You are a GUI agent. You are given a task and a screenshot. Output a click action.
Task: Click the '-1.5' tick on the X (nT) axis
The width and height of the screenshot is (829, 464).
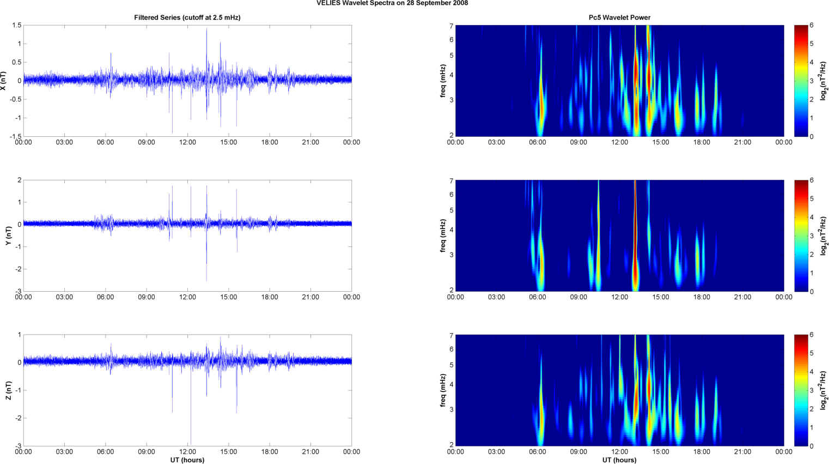coord(15,136)
